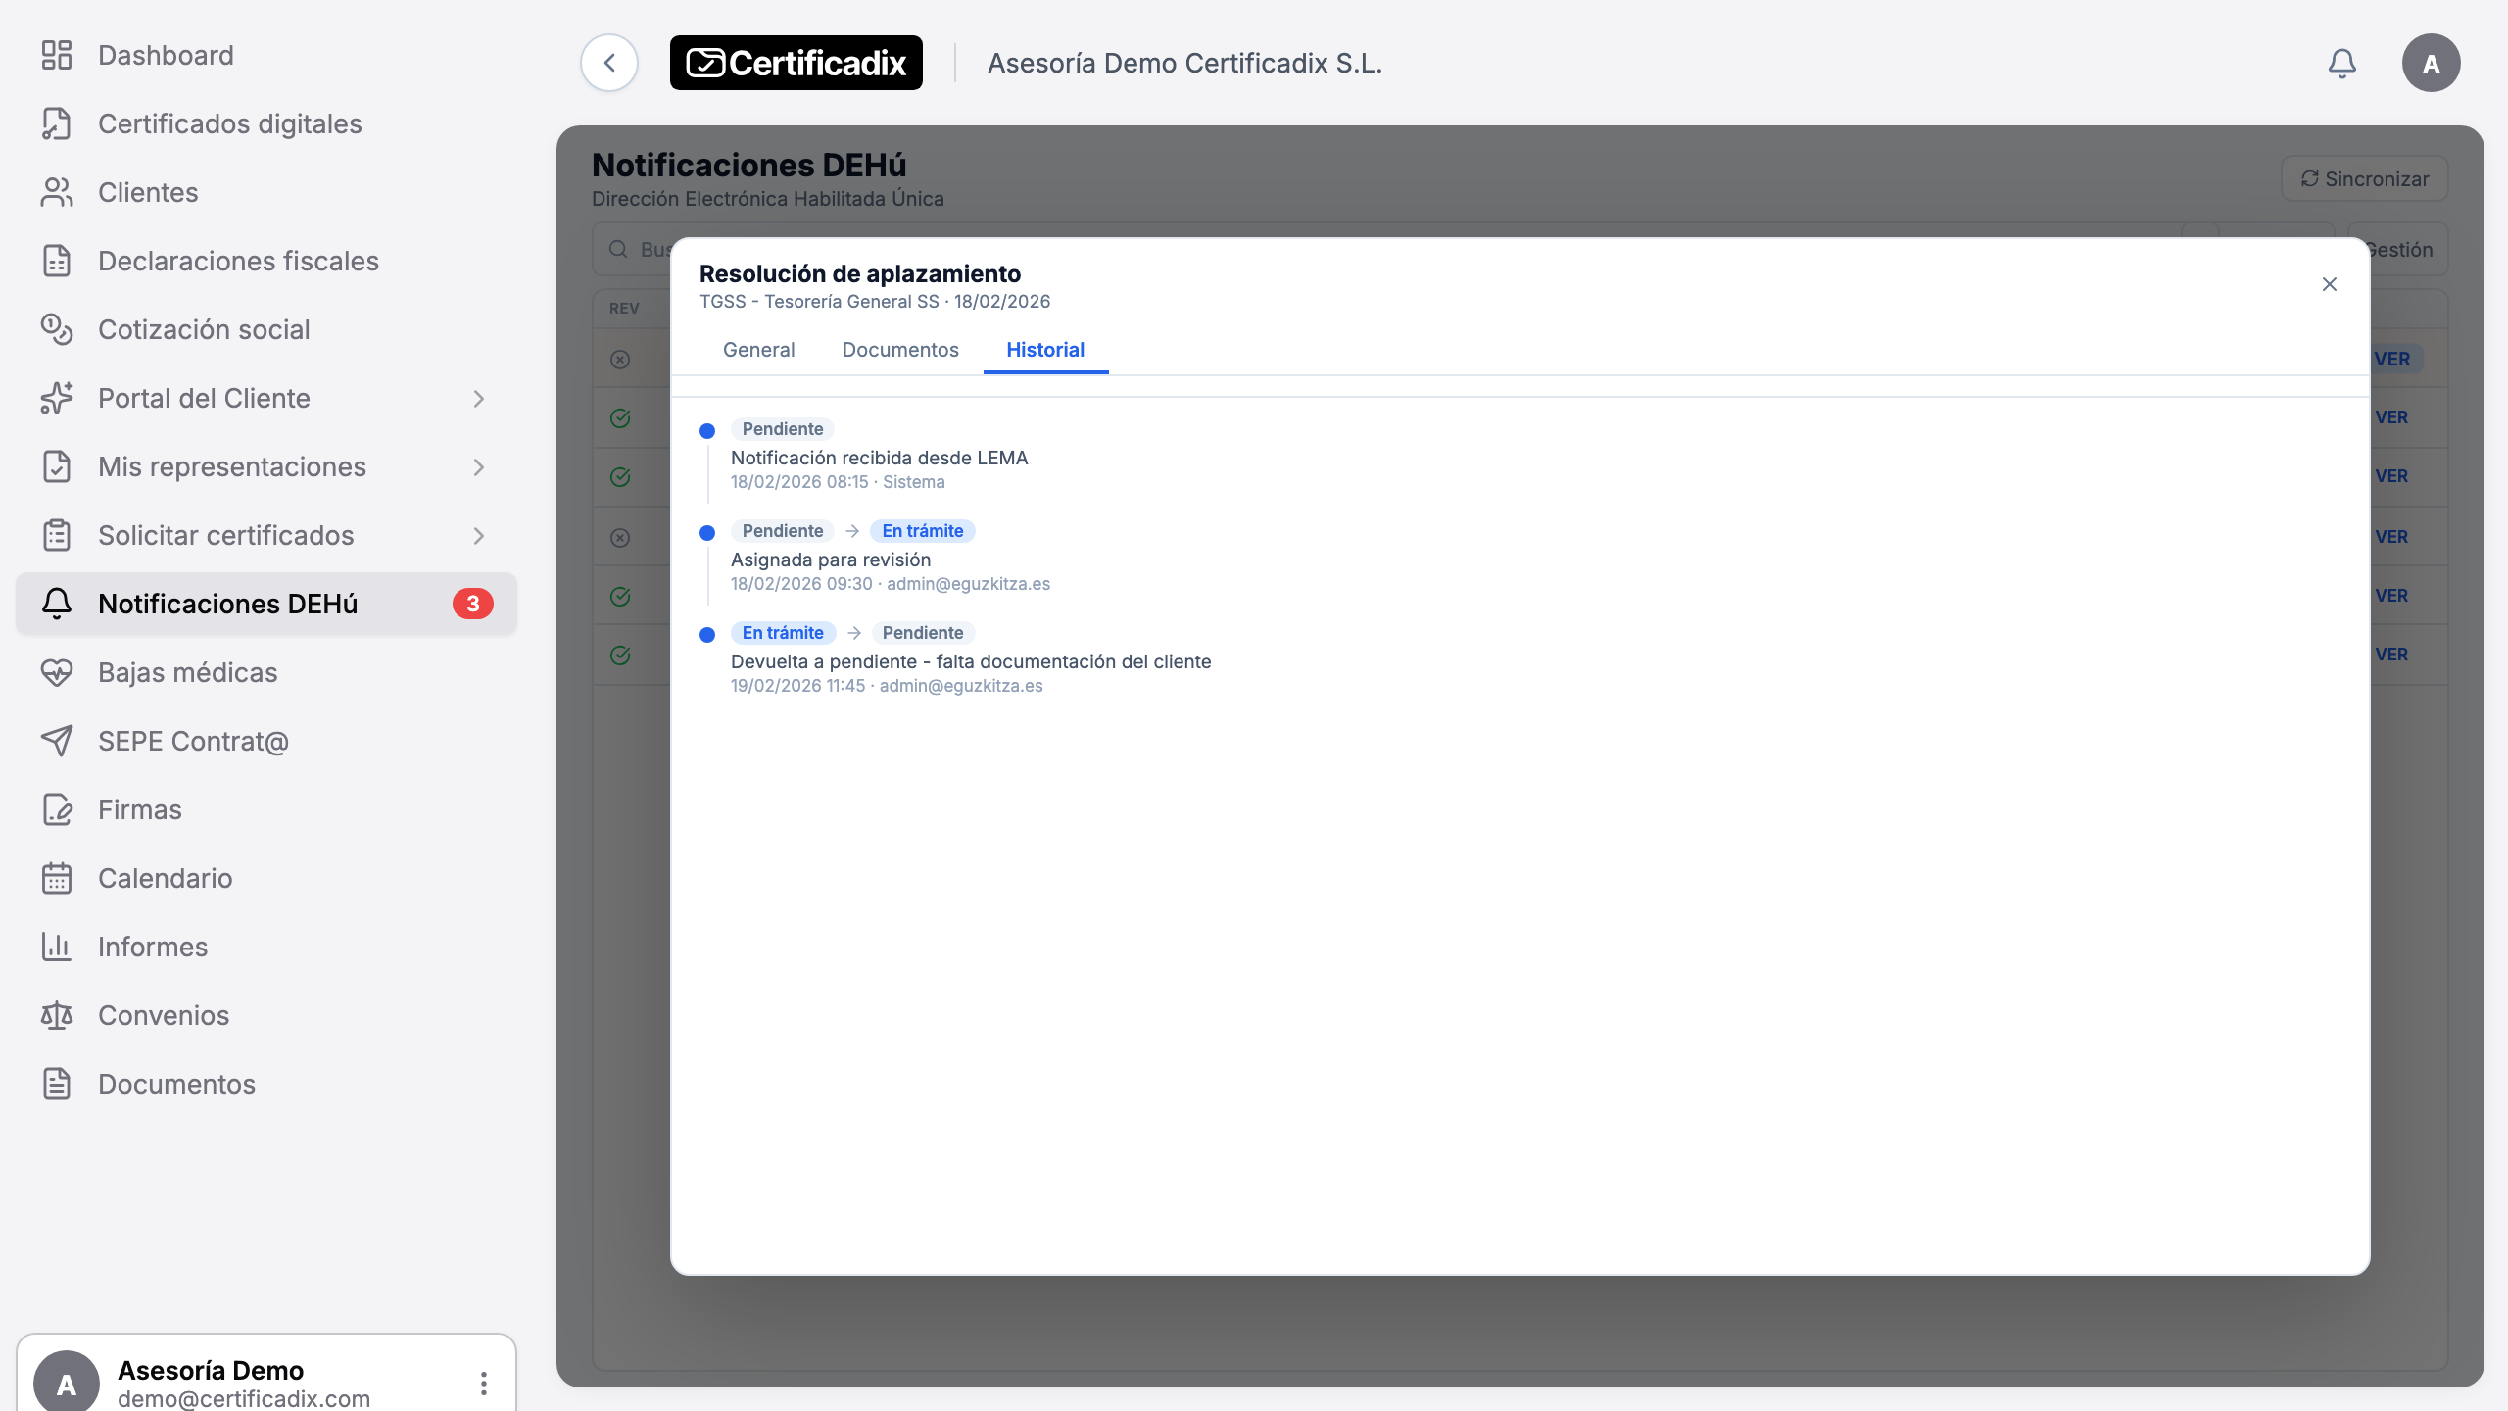Click the Sincronizar button

(x=2365, y=179)
